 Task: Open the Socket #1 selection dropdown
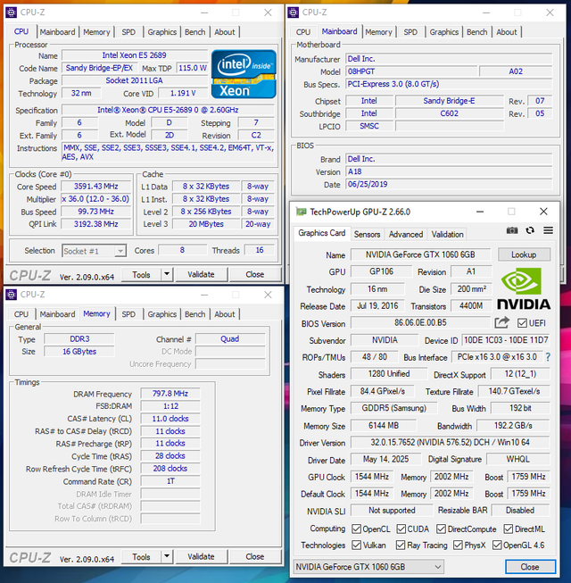pyautogui.click(x=95, y=251)
